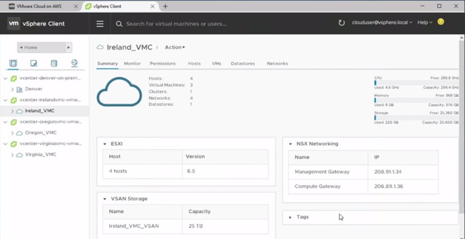This screenshot has height=239, width=465.
Task: Go back using Home left arrow
Action: point(21,48)
